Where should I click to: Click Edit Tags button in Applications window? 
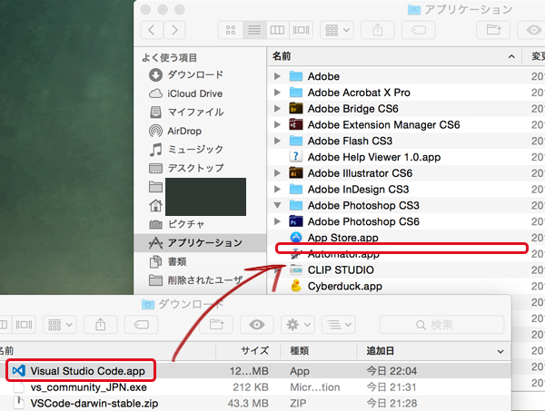pos(419,30)
